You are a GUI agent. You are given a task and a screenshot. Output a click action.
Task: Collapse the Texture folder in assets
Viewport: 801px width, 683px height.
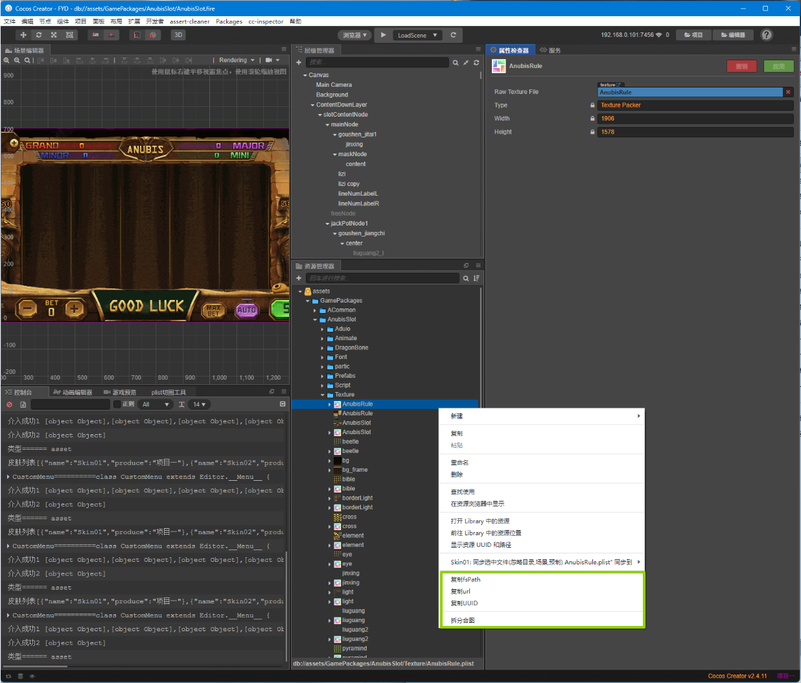pyautogui.click(x=322, y=395)
